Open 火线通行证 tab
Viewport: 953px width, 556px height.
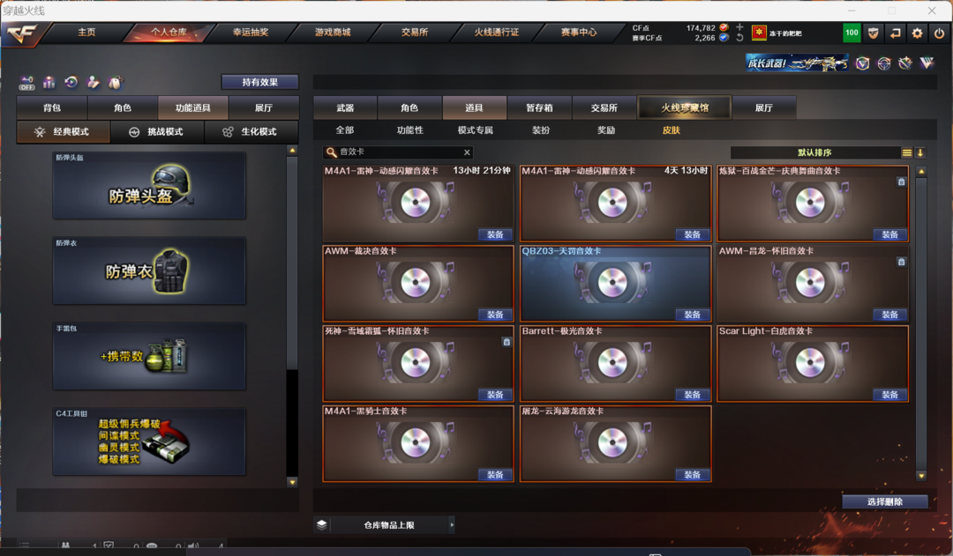click(x=497, y=33)
